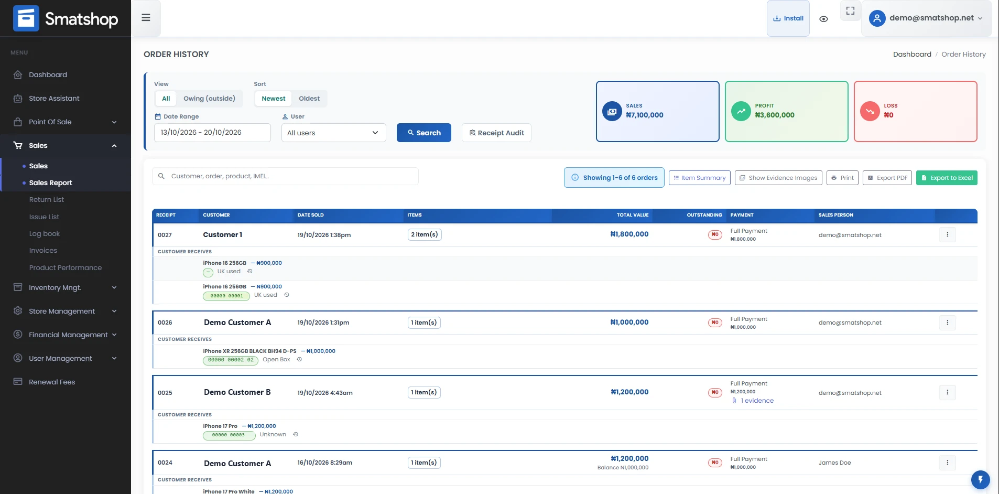Open row actions for receipt 0027
The height and width of the screenshot is (494, 999).
click(x=947, y=234)
